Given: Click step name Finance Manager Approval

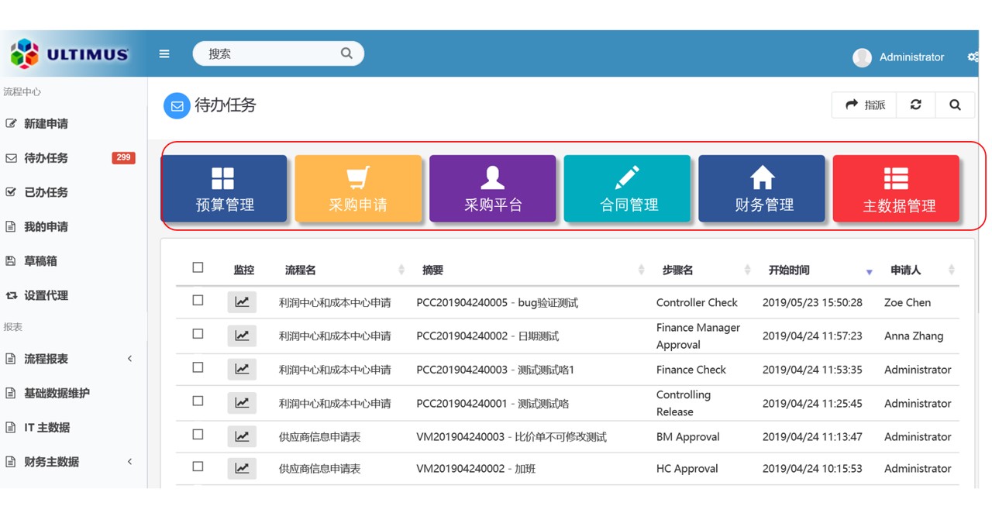Looking at the screenshot, I should coord(698,336).
